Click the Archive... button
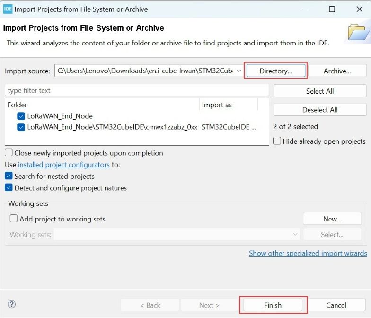The height and width of the screenshot is (318, 371). pyautogui.click(x=337, y=71)
